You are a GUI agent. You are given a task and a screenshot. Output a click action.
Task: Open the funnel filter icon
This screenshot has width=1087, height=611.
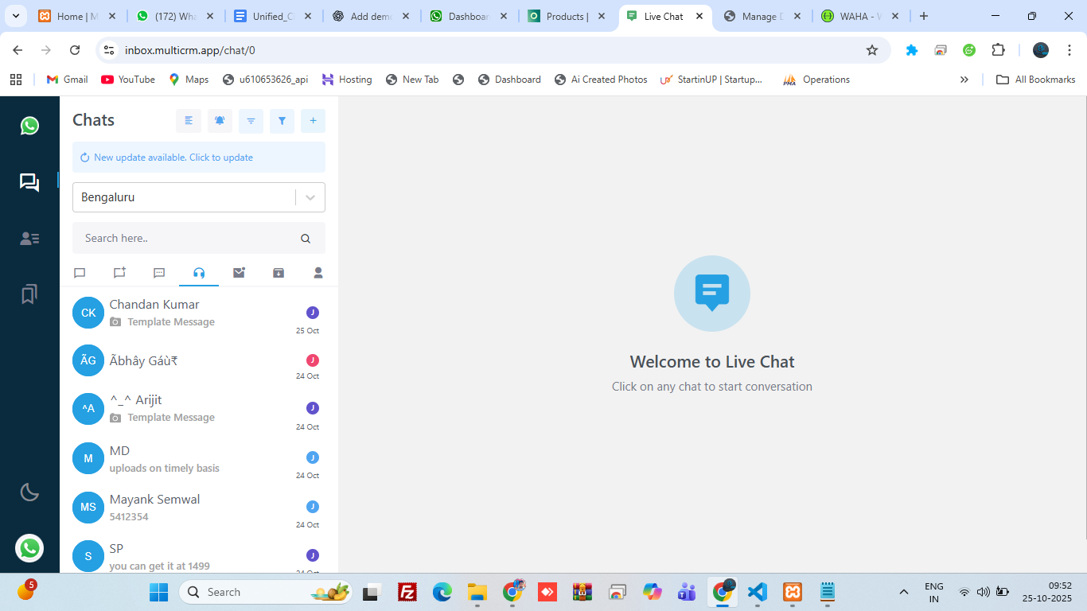point(282,121)
